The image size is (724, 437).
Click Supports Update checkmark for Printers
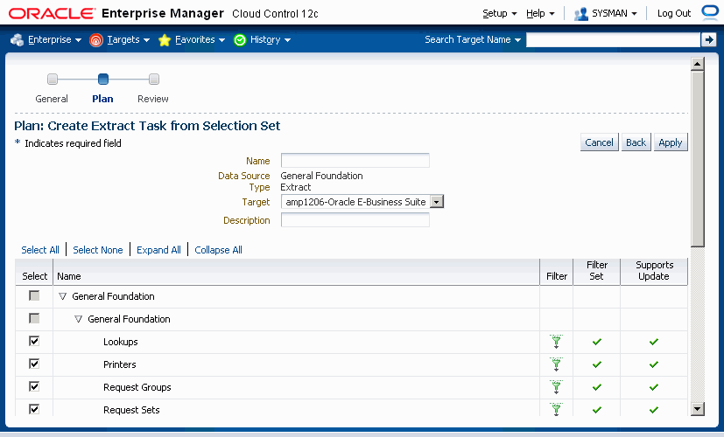click(653, 364)
